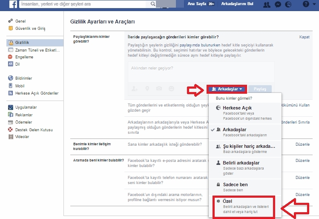Image resolution: width=319 pixels, height=219 pixels.
Task: Click the Dil language icon
Action: (x=11, y=64)
